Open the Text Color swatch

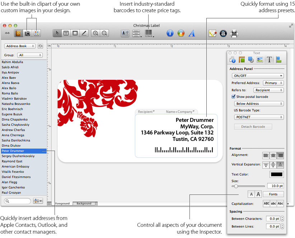click(x=276, y=174)
